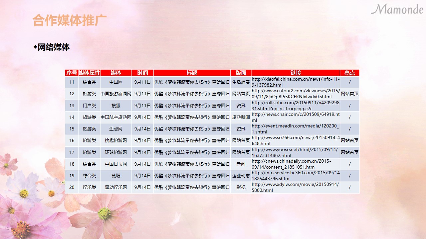
Task: Open the roll.sohu.com link
Action: click(x=296, y=106)
